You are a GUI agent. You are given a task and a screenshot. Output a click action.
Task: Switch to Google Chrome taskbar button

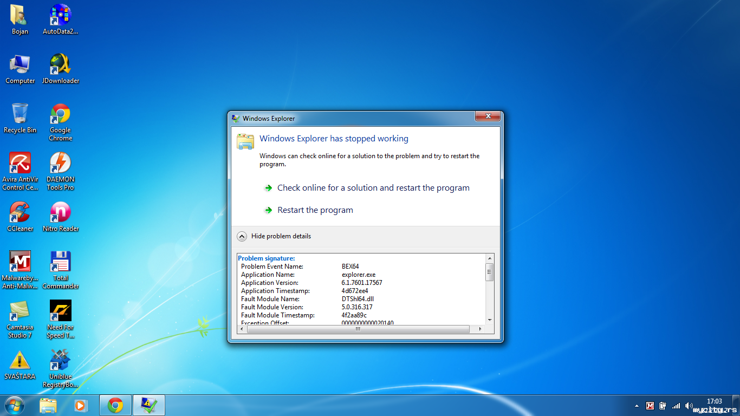(115, 405)
